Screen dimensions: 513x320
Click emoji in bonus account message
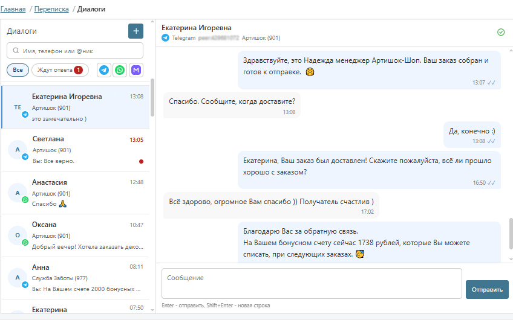coord(360,254)
